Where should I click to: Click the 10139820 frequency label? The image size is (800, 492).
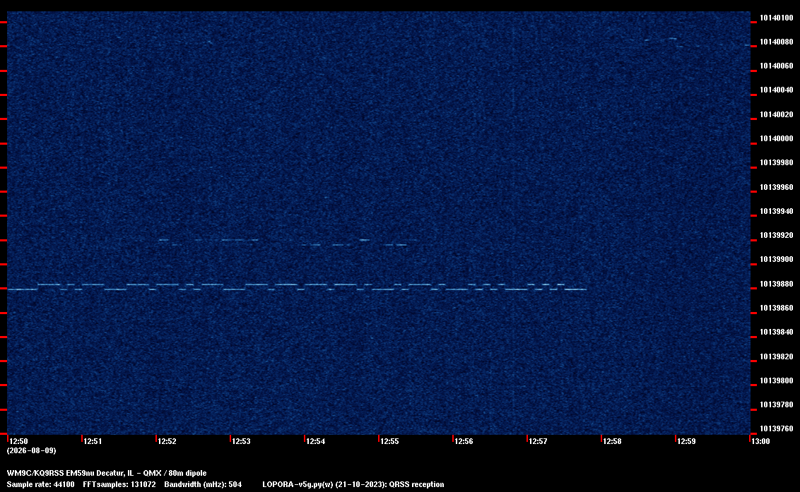point(777,356)
